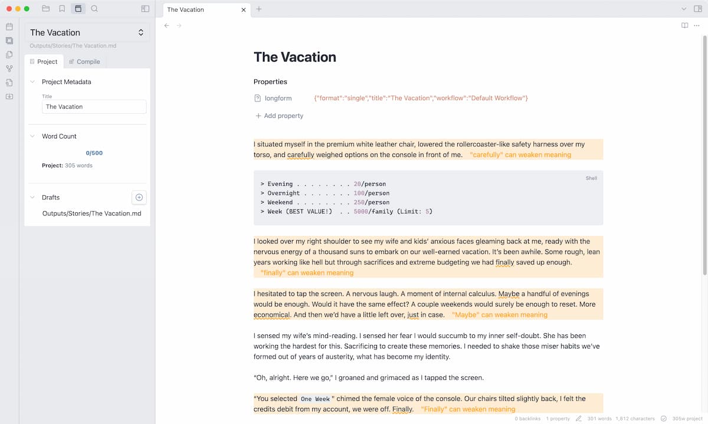This screenshot has width=708, height=424.
Task: Click the second ribbon icon below calendar
Action: coord(9,41)
